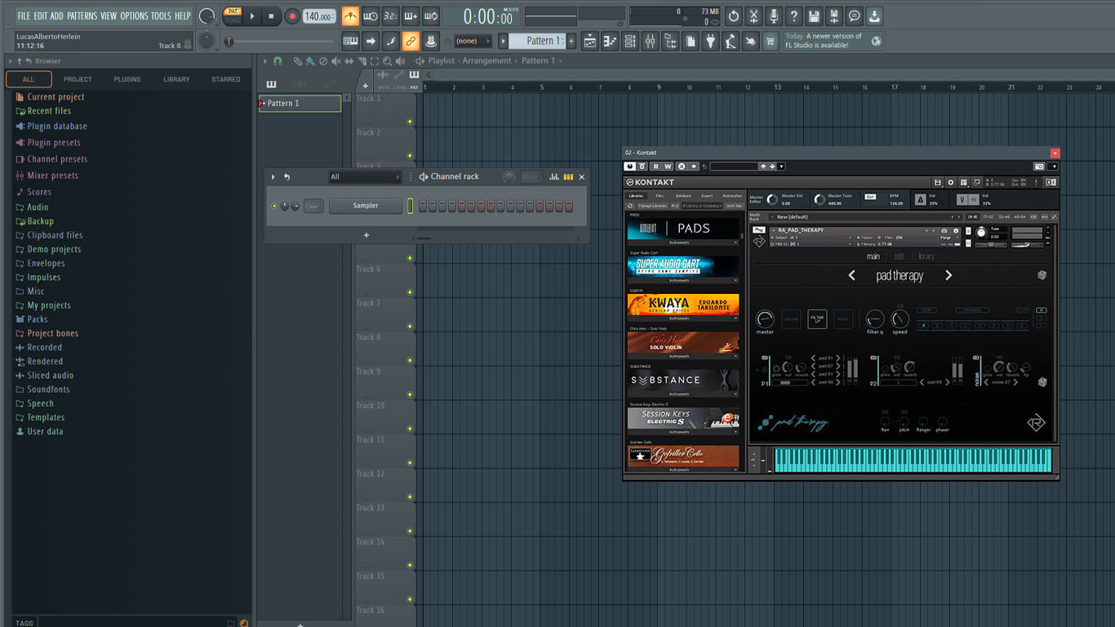Open the Kontakt settings gear icon
Viewport: 1115px width, 627px height.
pos(950,182)
